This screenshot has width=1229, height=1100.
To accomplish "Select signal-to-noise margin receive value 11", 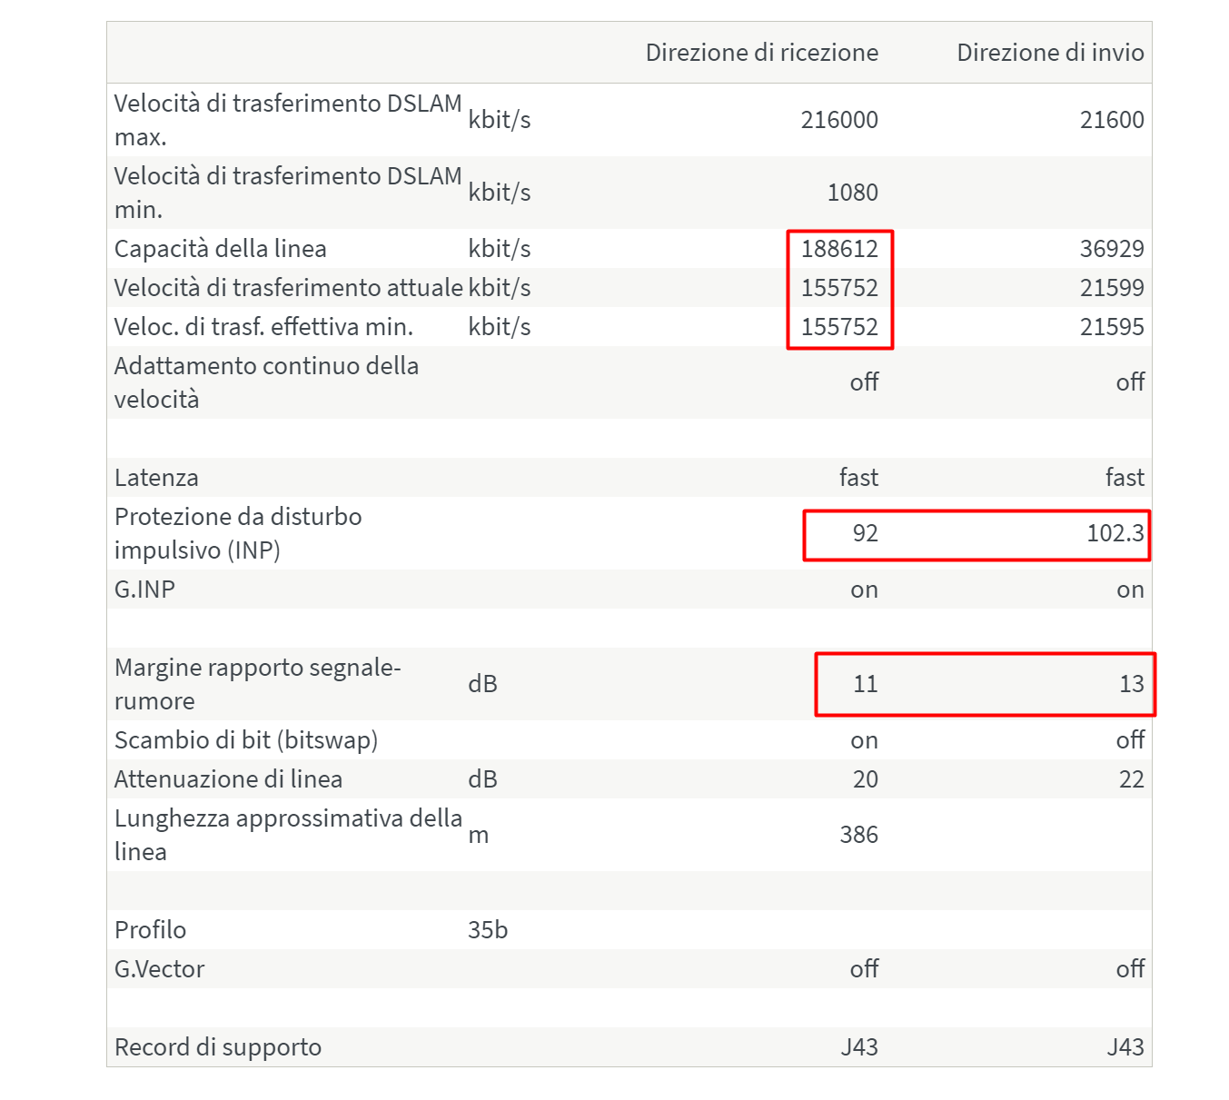I will pyautogui.click(x=865, y=684).
